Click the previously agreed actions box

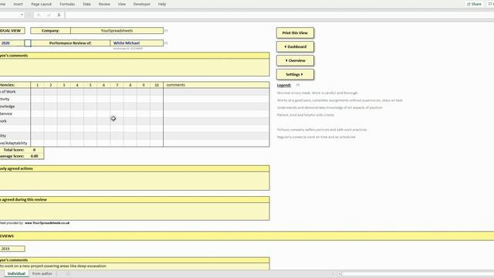coord(134,181)
